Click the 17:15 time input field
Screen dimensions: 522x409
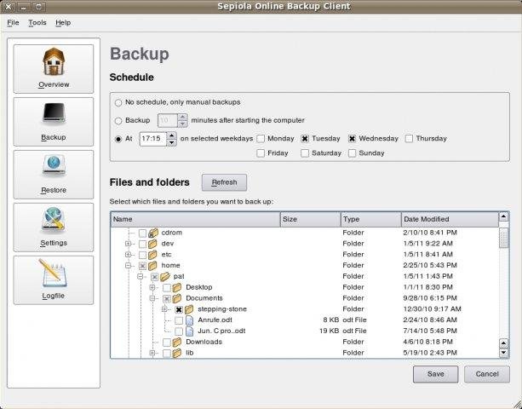[x=152, y=139]
